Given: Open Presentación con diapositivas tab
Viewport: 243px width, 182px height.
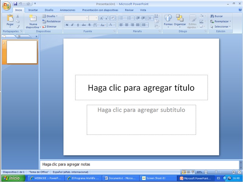Looking at the screenshot, I should pyautogui.click(x=100, y=10).
